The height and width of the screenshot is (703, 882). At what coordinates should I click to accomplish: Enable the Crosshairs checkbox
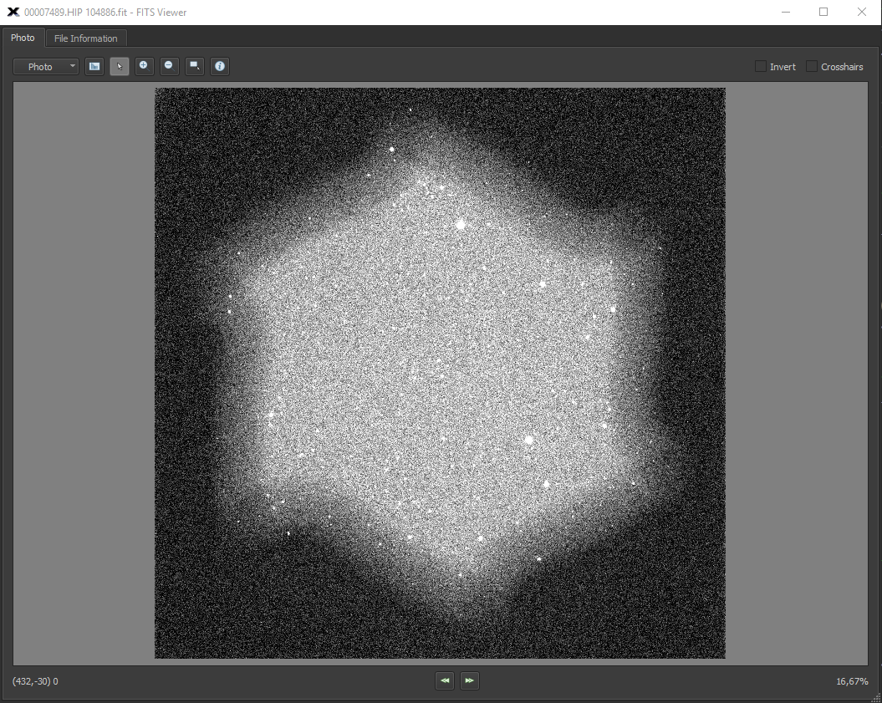[811, 67]
